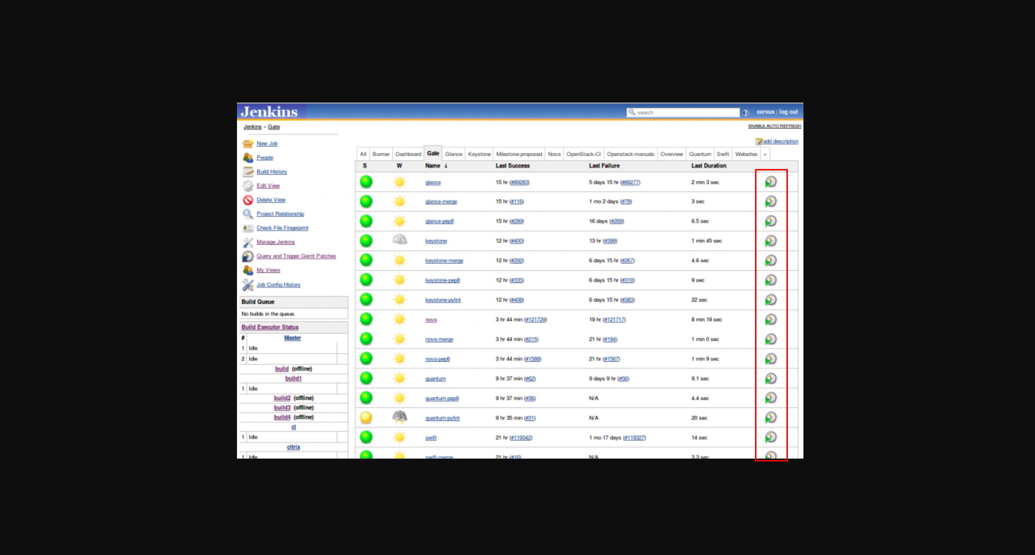Open the Milestone-proposed view tab

click(519, 154)
